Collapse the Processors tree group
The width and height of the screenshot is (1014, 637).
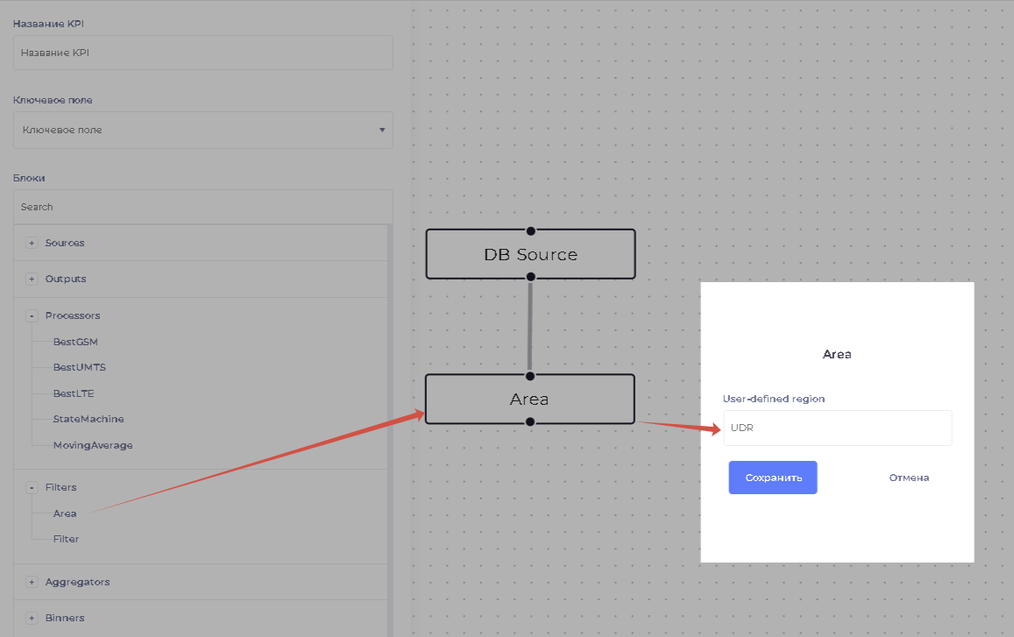32,315
